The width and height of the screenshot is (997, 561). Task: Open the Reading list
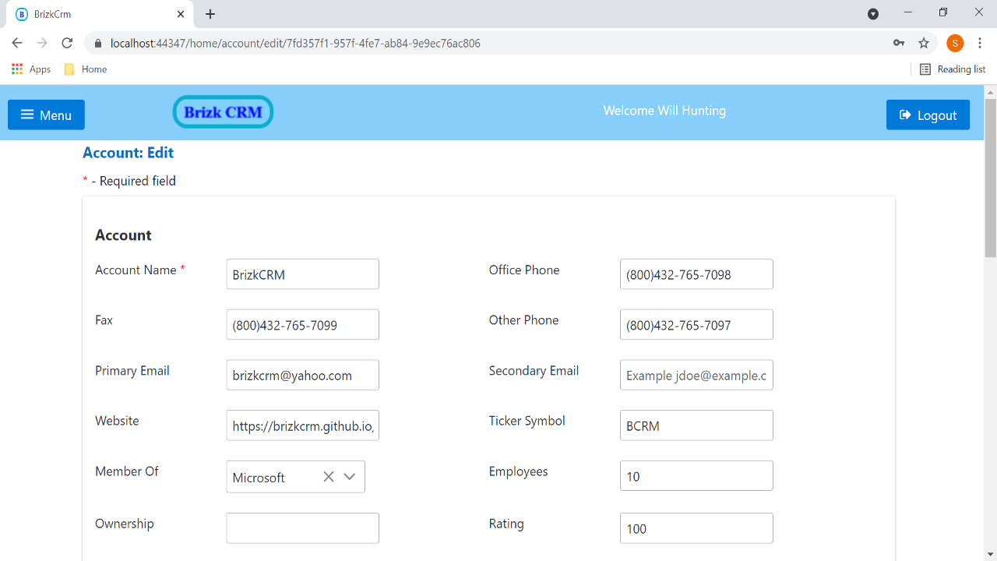pyautogui.click(x=953, y=69)
